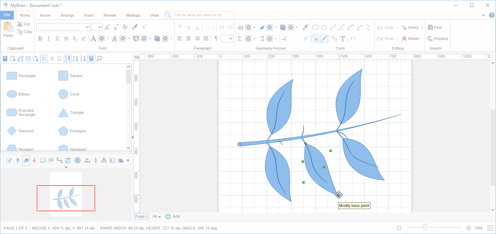Image resolution: width=496 pixels, height=234 pixels.
Task: Select the Rectangle drawing tool
Action: tap(315, 27)
